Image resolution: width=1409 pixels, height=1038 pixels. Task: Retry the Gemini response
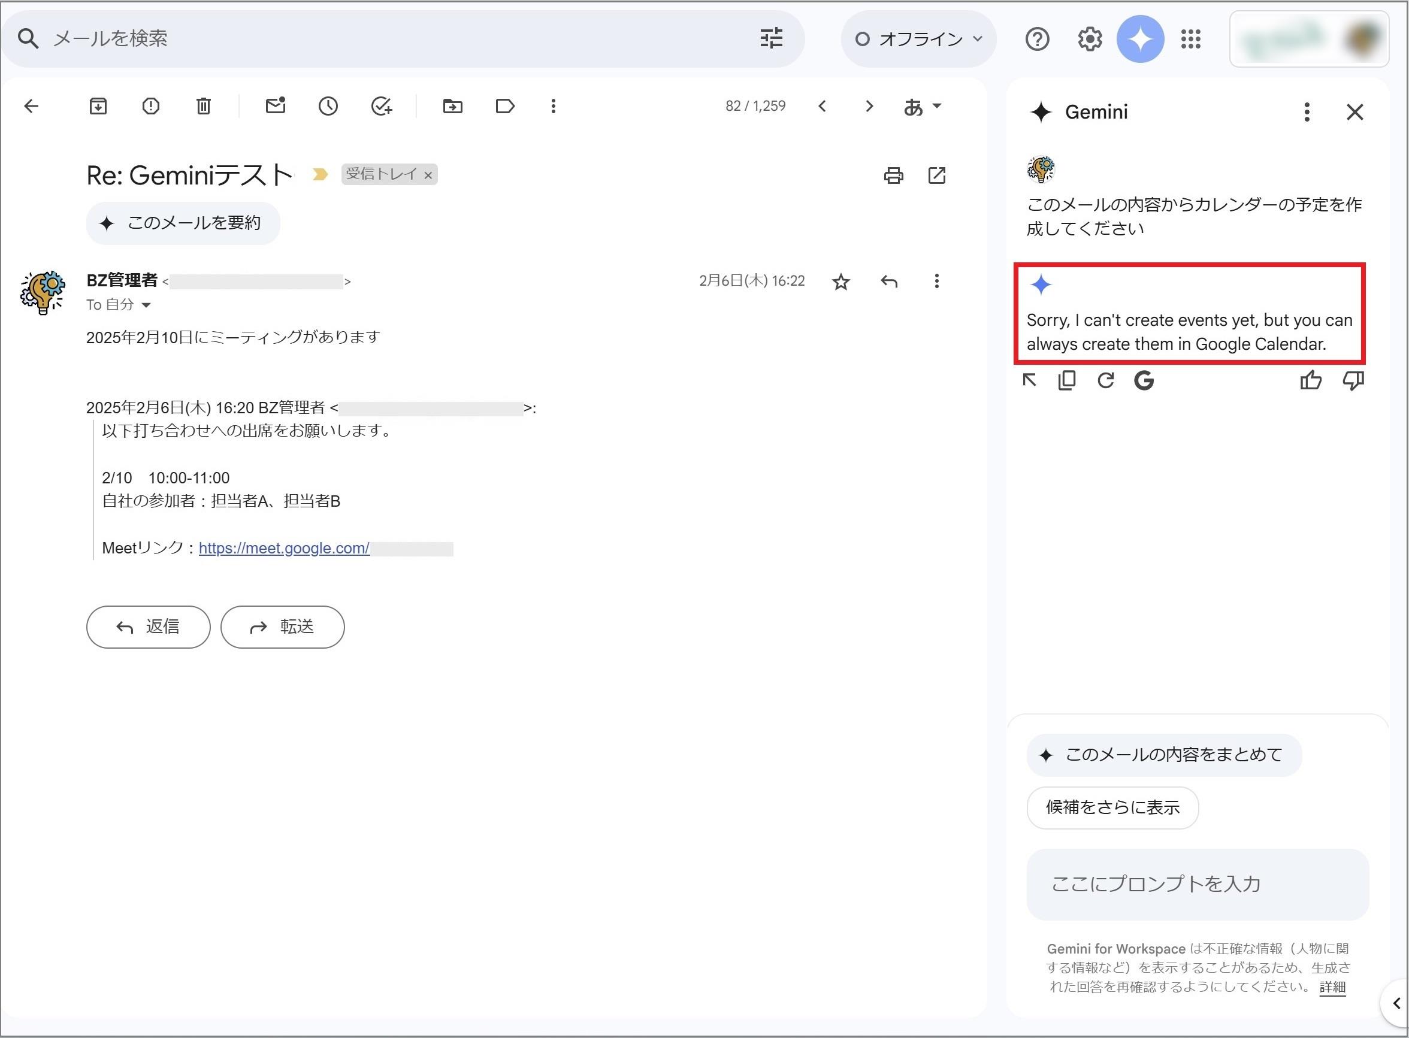[x=1105, y=380]
